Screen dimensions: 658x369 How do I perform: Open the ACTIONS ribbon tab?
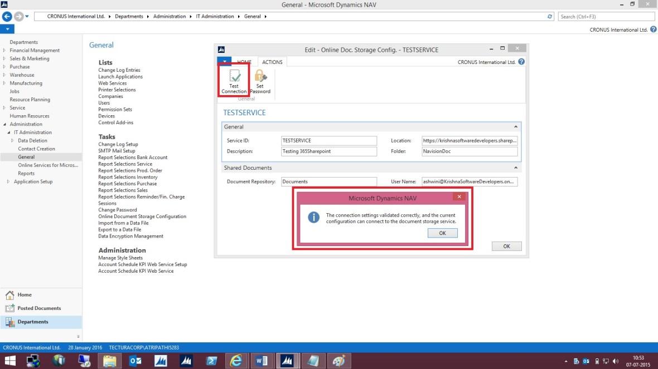coord(272,62)
